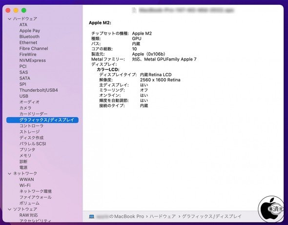Select パラレルSCSI entry
This screenshot has height=225, width=288.
click(x=33, y=143)
